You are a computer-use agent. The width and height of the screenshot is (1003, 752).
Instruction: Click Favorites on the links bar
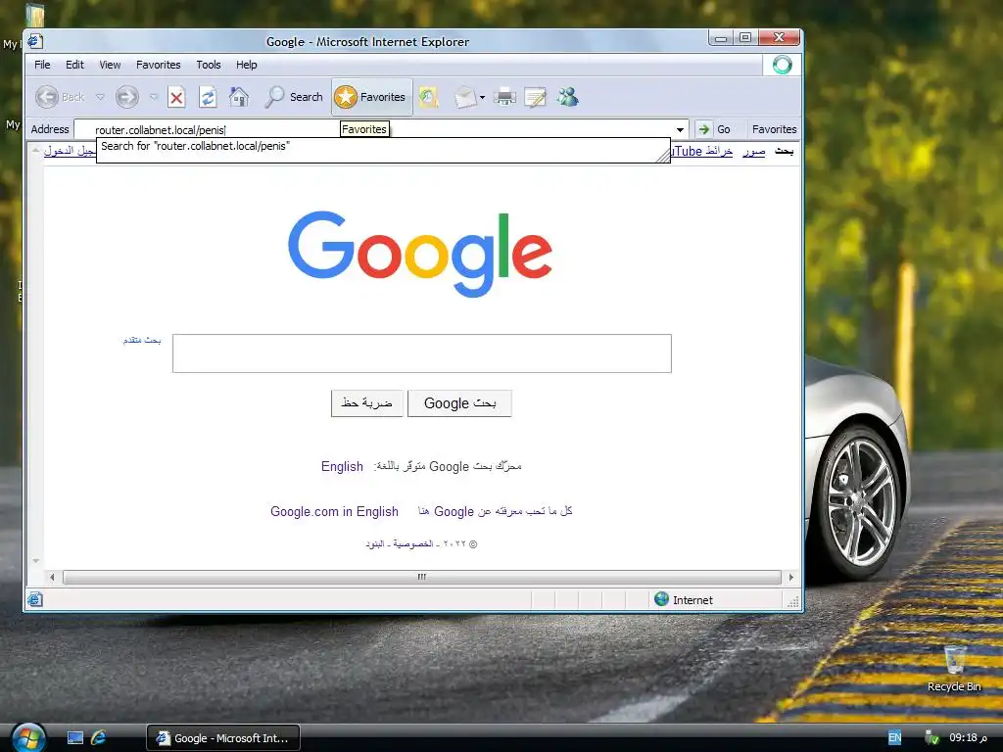tap(774, 129)
